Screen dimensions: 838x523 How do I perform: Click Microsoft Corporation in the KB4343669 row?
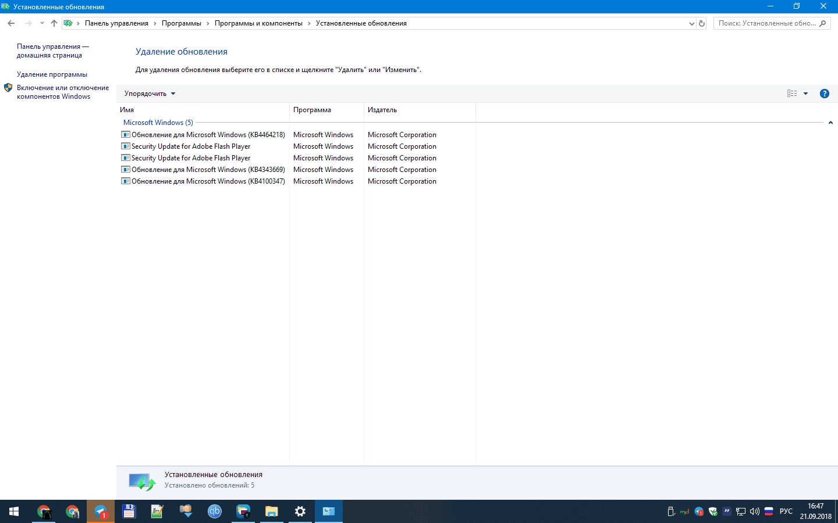tap(402, 170)
